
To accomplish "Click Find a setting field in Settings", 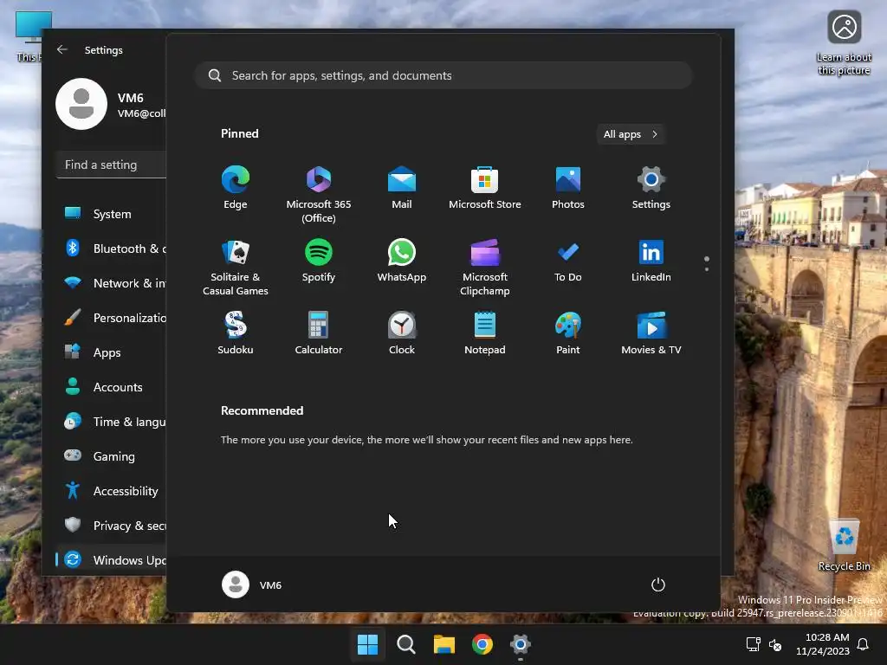I will (112, 165).
